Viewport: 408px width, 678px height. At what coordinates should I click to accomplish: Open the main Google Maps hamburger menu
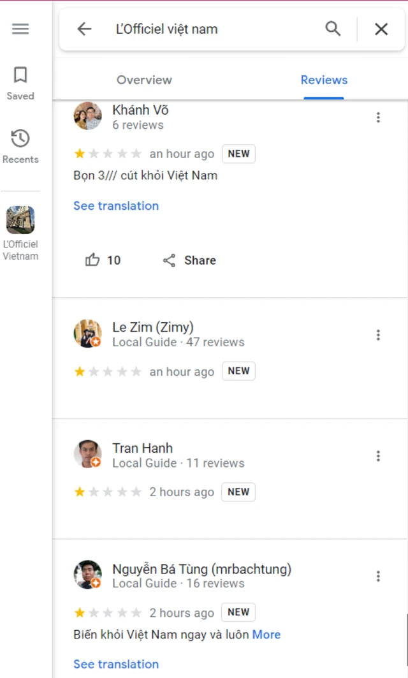[20, 29]
